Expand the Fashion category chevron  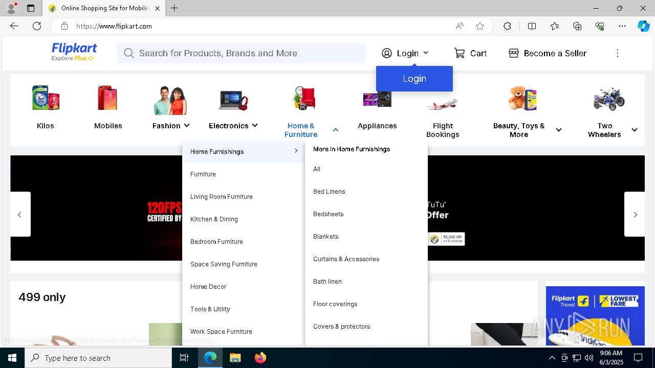coord(187,125)
